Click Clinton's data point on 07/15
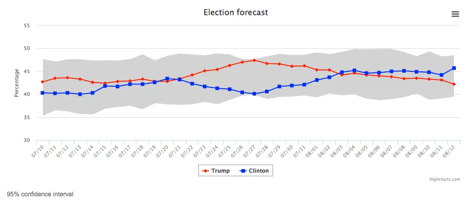The width and height of the screenshot is (467, 203). 105,86
